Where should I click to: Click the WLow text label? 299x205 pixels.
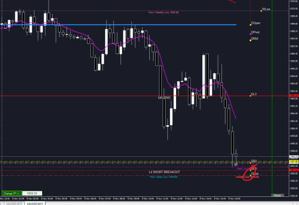266,9
